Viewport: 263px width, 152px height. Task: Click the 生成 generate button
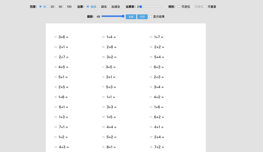131,17
